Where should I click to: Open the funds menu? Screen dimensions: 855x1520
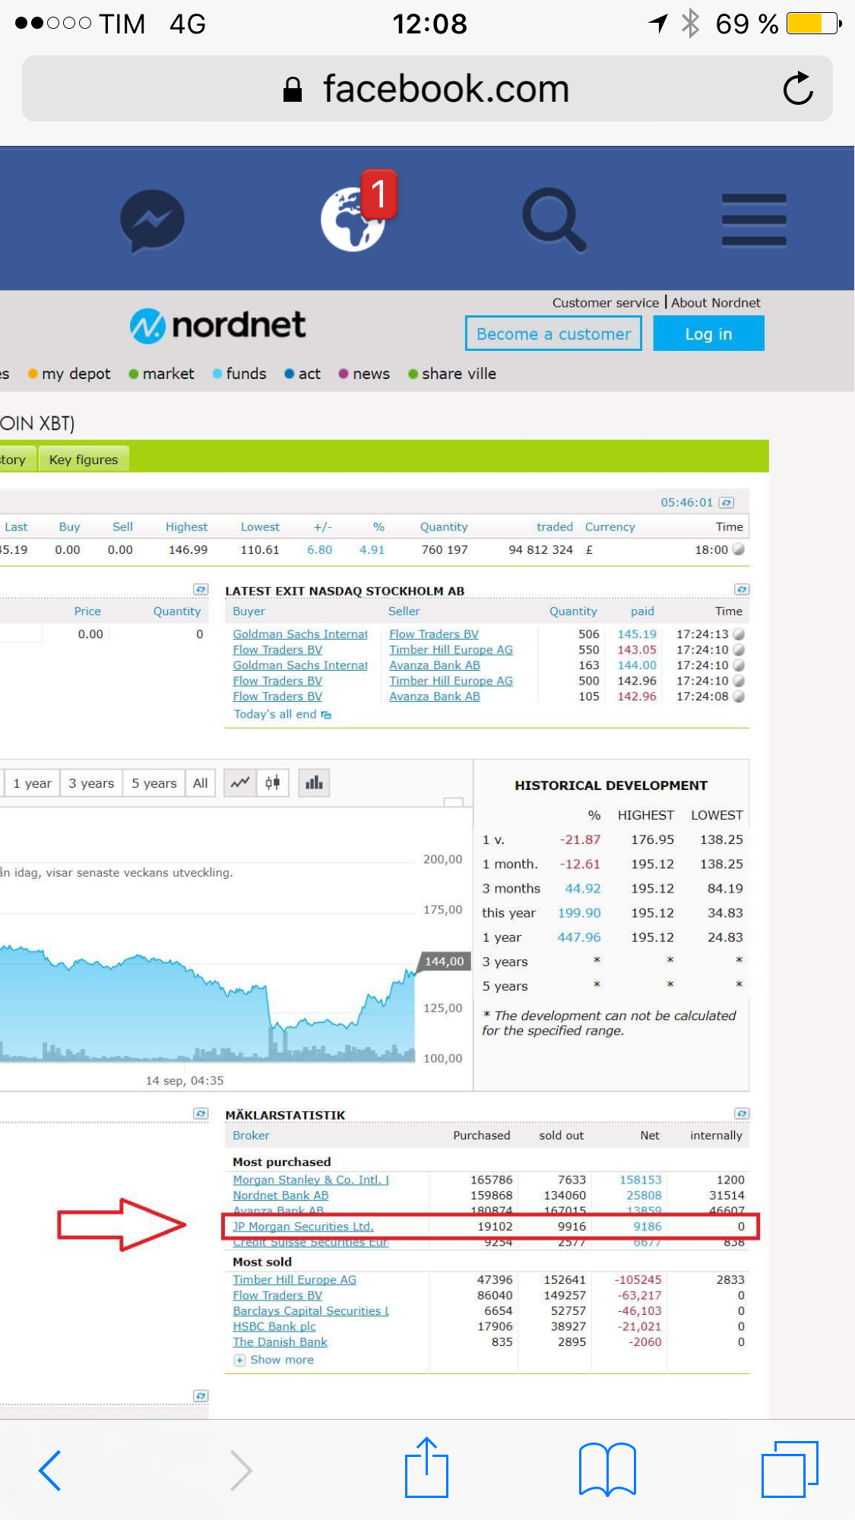pos(239,374)
